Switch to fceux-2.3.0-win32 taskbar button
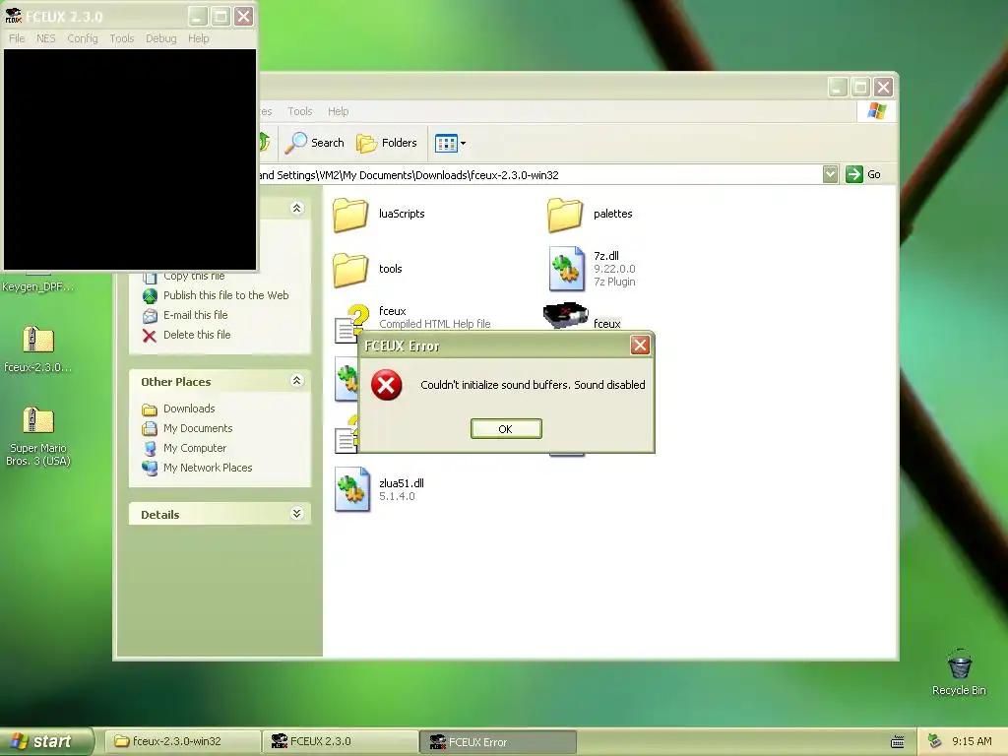Image resolution: width=1008 pixels, height=756 pixels. [182, 741]
